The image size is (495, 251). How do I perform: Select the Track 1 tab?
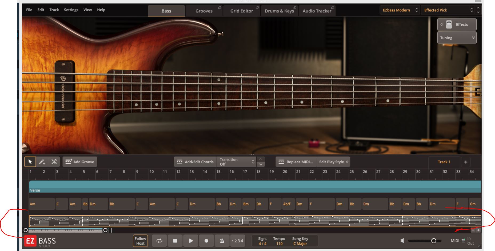tap(444, 162)
